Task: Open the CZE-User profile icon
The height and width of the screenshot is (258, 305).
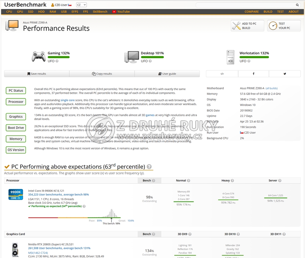Action: (52, 5)
